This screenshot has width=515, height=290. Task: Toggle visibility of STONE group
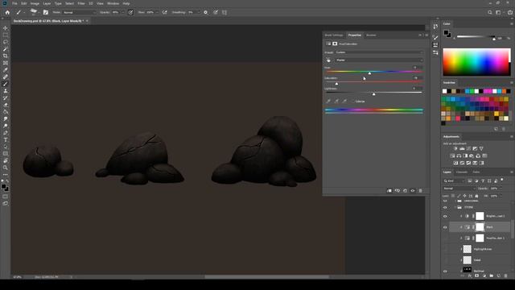(445, 208)
